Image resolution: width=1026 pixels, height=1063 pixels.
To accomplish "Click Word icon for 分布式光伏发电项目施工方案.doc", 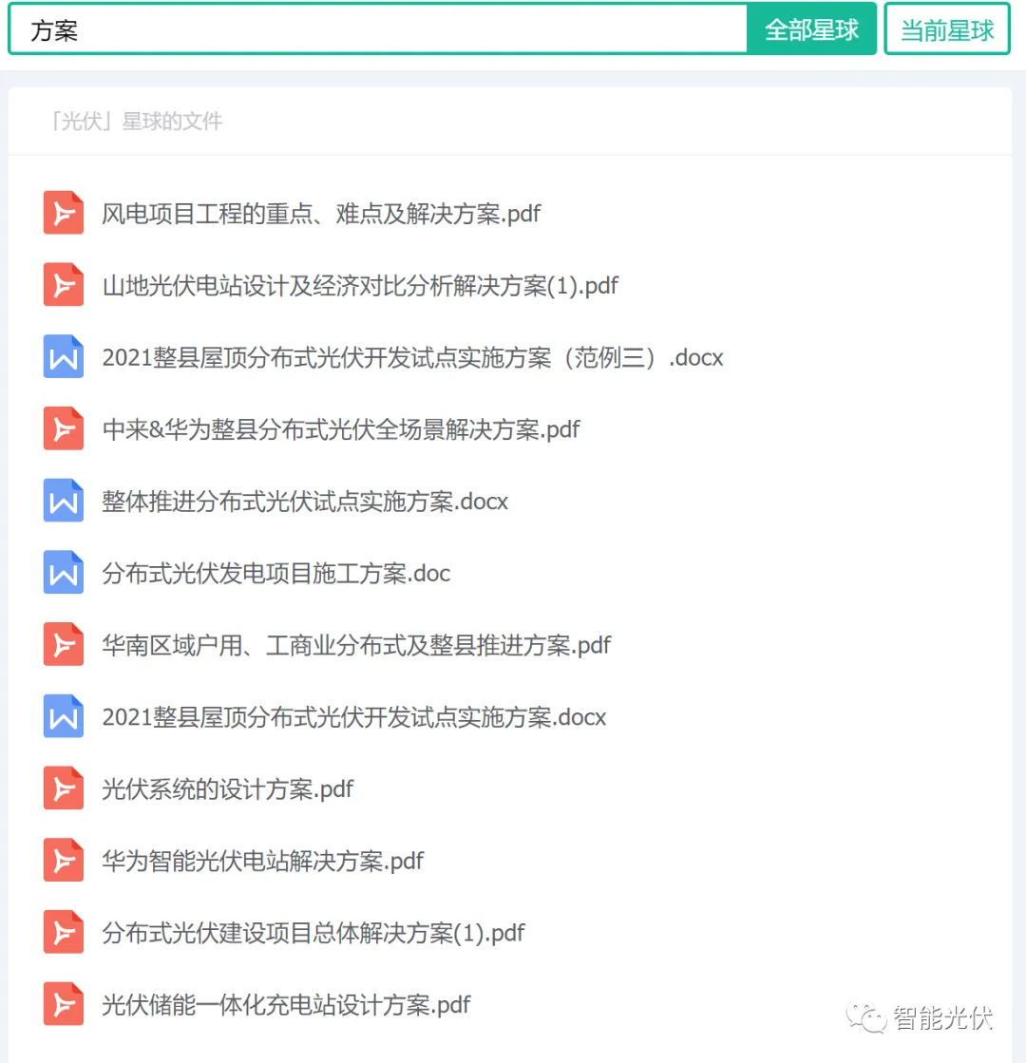I will pyautogui.click(x=63, y=572).
